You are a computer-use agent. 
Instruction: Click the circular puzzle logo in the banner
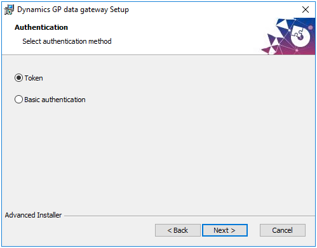tap(300, 37)
